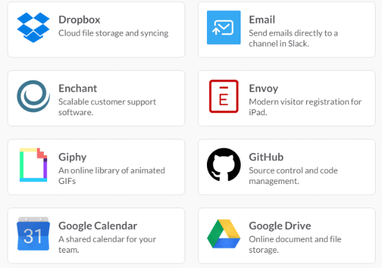
Task: Select text 'A shared calendar for your team.'
Action: point(107,244)
